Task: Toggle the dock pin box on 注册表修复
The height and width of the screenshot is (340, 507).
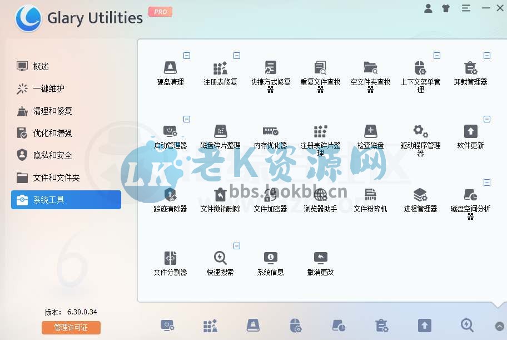Action: (x=237, y=56)
